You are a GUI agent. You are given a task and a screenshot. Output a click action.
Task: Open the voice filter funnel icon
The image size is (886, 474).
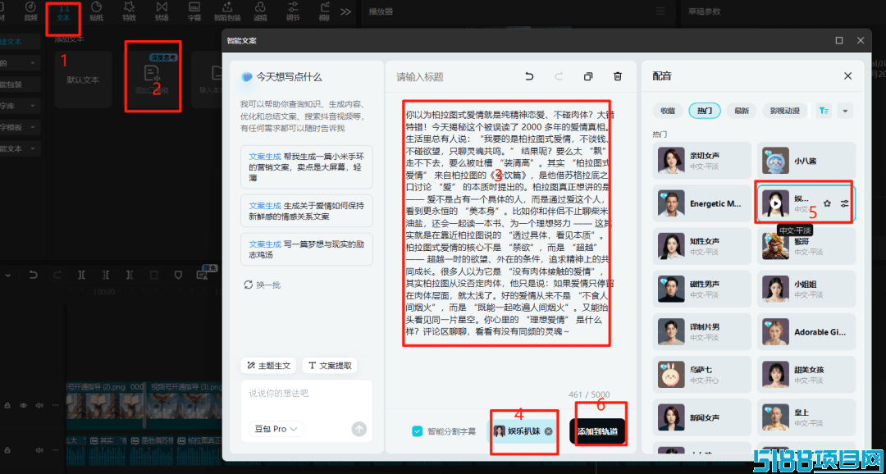pyautogui.click(x=824, y=111)
